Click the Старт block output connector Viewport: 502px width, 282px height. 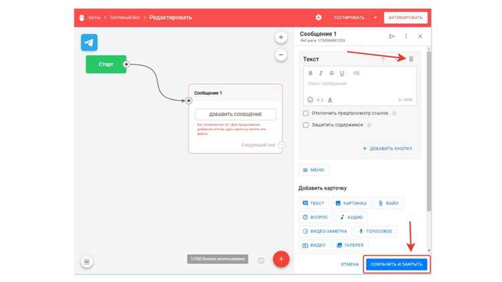click(126, 64)
